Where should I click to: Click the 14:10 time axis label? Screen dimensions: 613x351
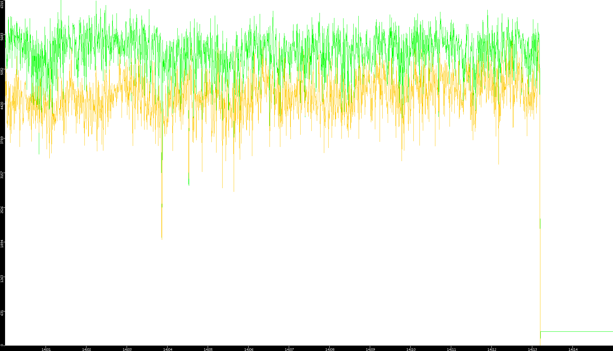411,349
